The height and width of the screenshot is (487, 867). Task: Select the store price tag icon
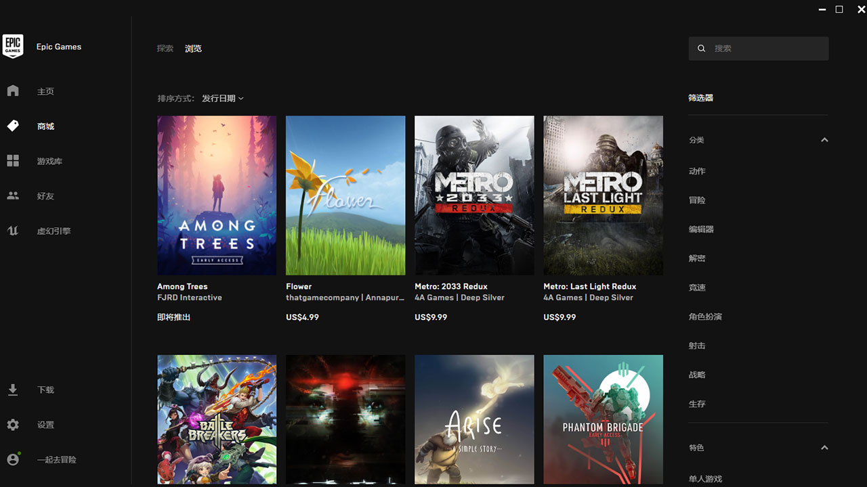pos(13,126)
